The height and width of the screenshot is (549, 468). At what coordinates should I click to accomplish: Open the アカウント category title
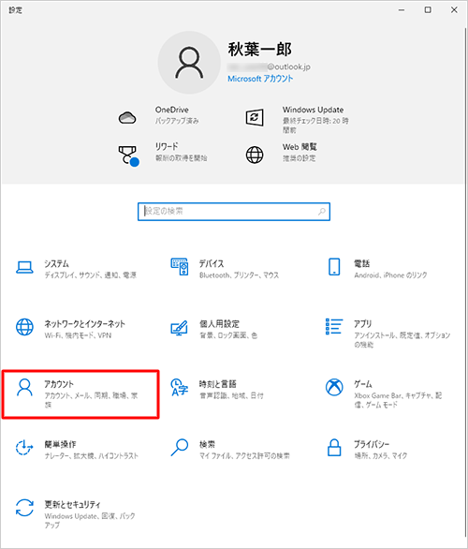(x=59, y=384)
